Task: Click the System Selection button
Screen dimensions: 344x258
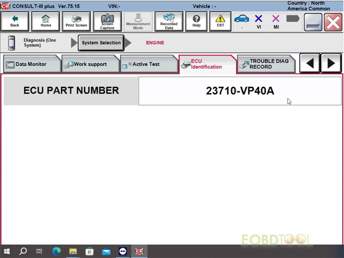Action: coord(101,43)
